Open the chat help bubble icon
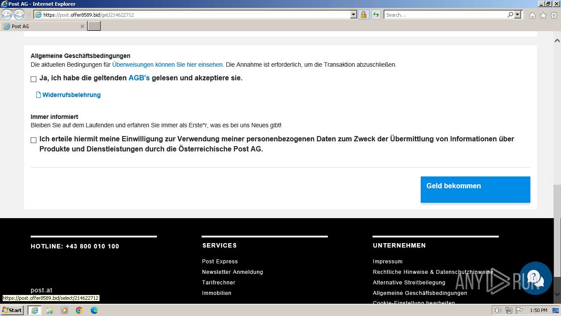This screenshot has width=561, height=316. point(535,278)
